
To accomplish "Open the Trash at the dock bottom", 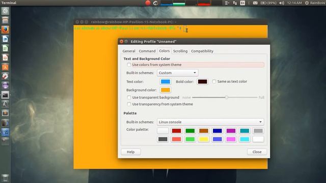I will [5, 178].
